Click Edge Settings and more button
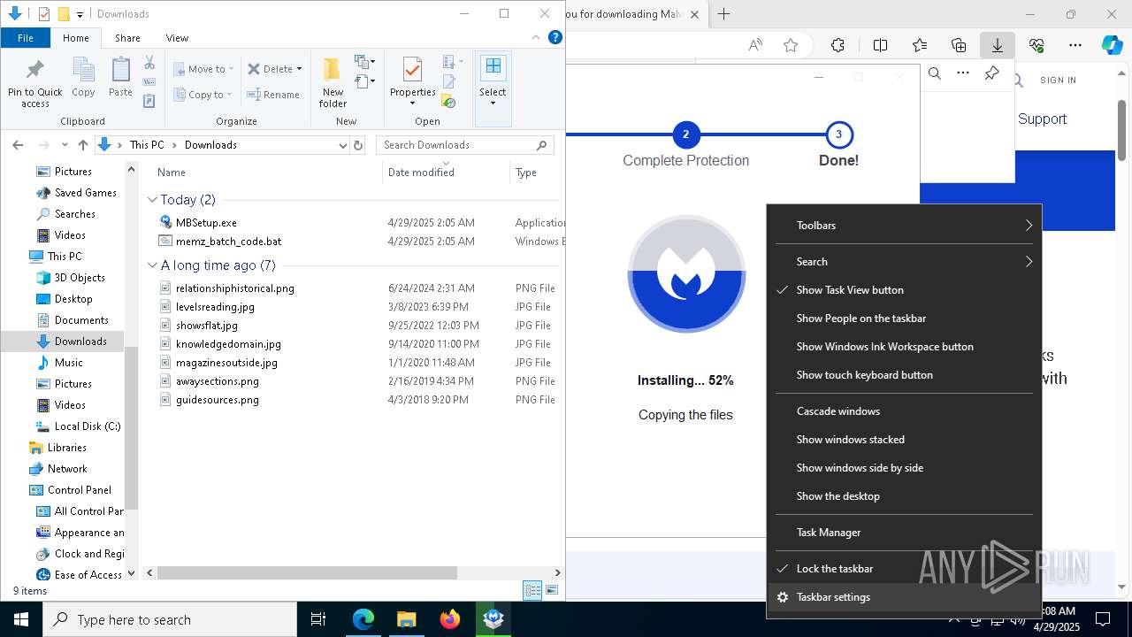1132x637 pixels. tap(1075, 45)
